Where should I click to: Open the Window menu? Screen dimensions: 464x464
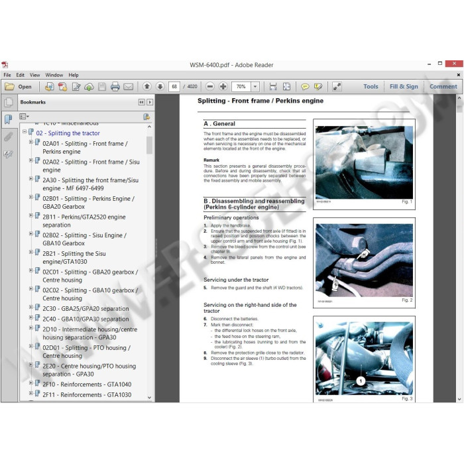tap(54, 75)
